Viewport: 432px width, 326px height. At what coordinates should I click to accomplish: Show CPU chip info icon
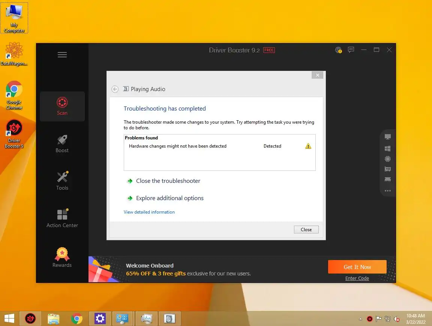(x=388, y=159)
